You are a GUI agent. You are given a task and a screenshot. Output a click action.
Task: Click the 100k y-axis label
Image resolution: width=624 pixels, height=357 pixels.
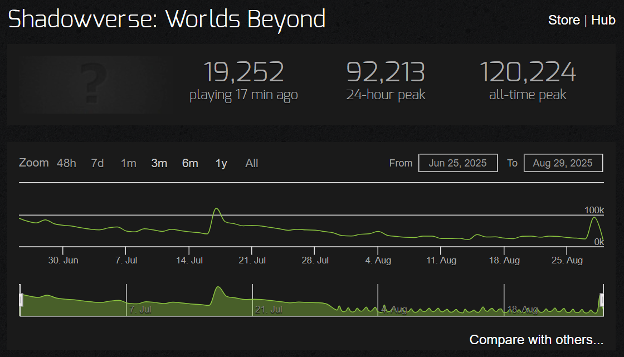pyautogui.click(x=594, y=210)
